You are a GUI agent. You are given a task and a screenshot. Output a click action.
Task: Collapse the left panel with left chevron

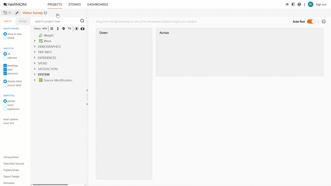(87, 90)
